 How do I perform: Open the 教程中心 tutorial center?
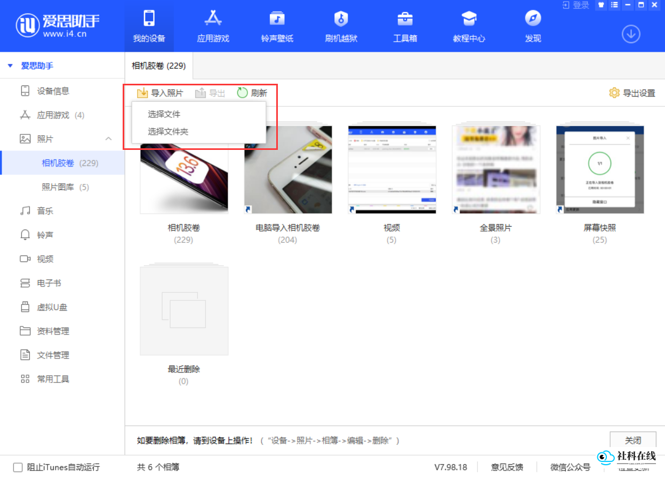469,26
